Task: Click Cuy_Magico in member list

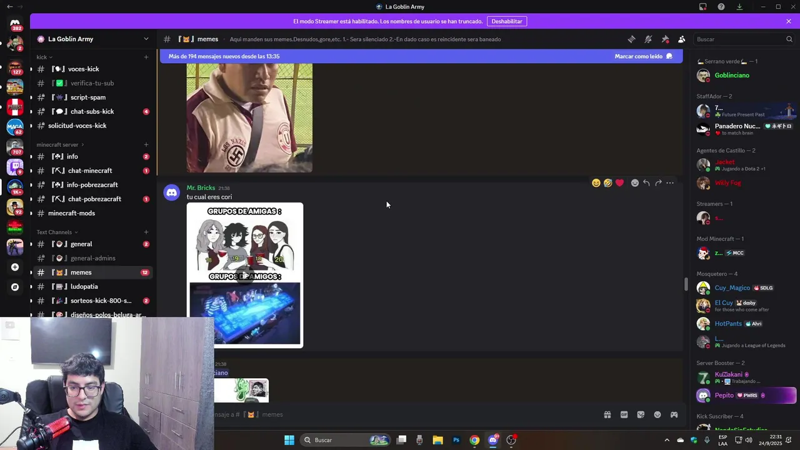Action: pyautogui.click(x=745, y=288)
